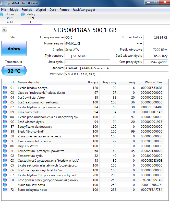Click the status icon for attribute C7
The height and width of the screenshot is (202, 170).
5,175
